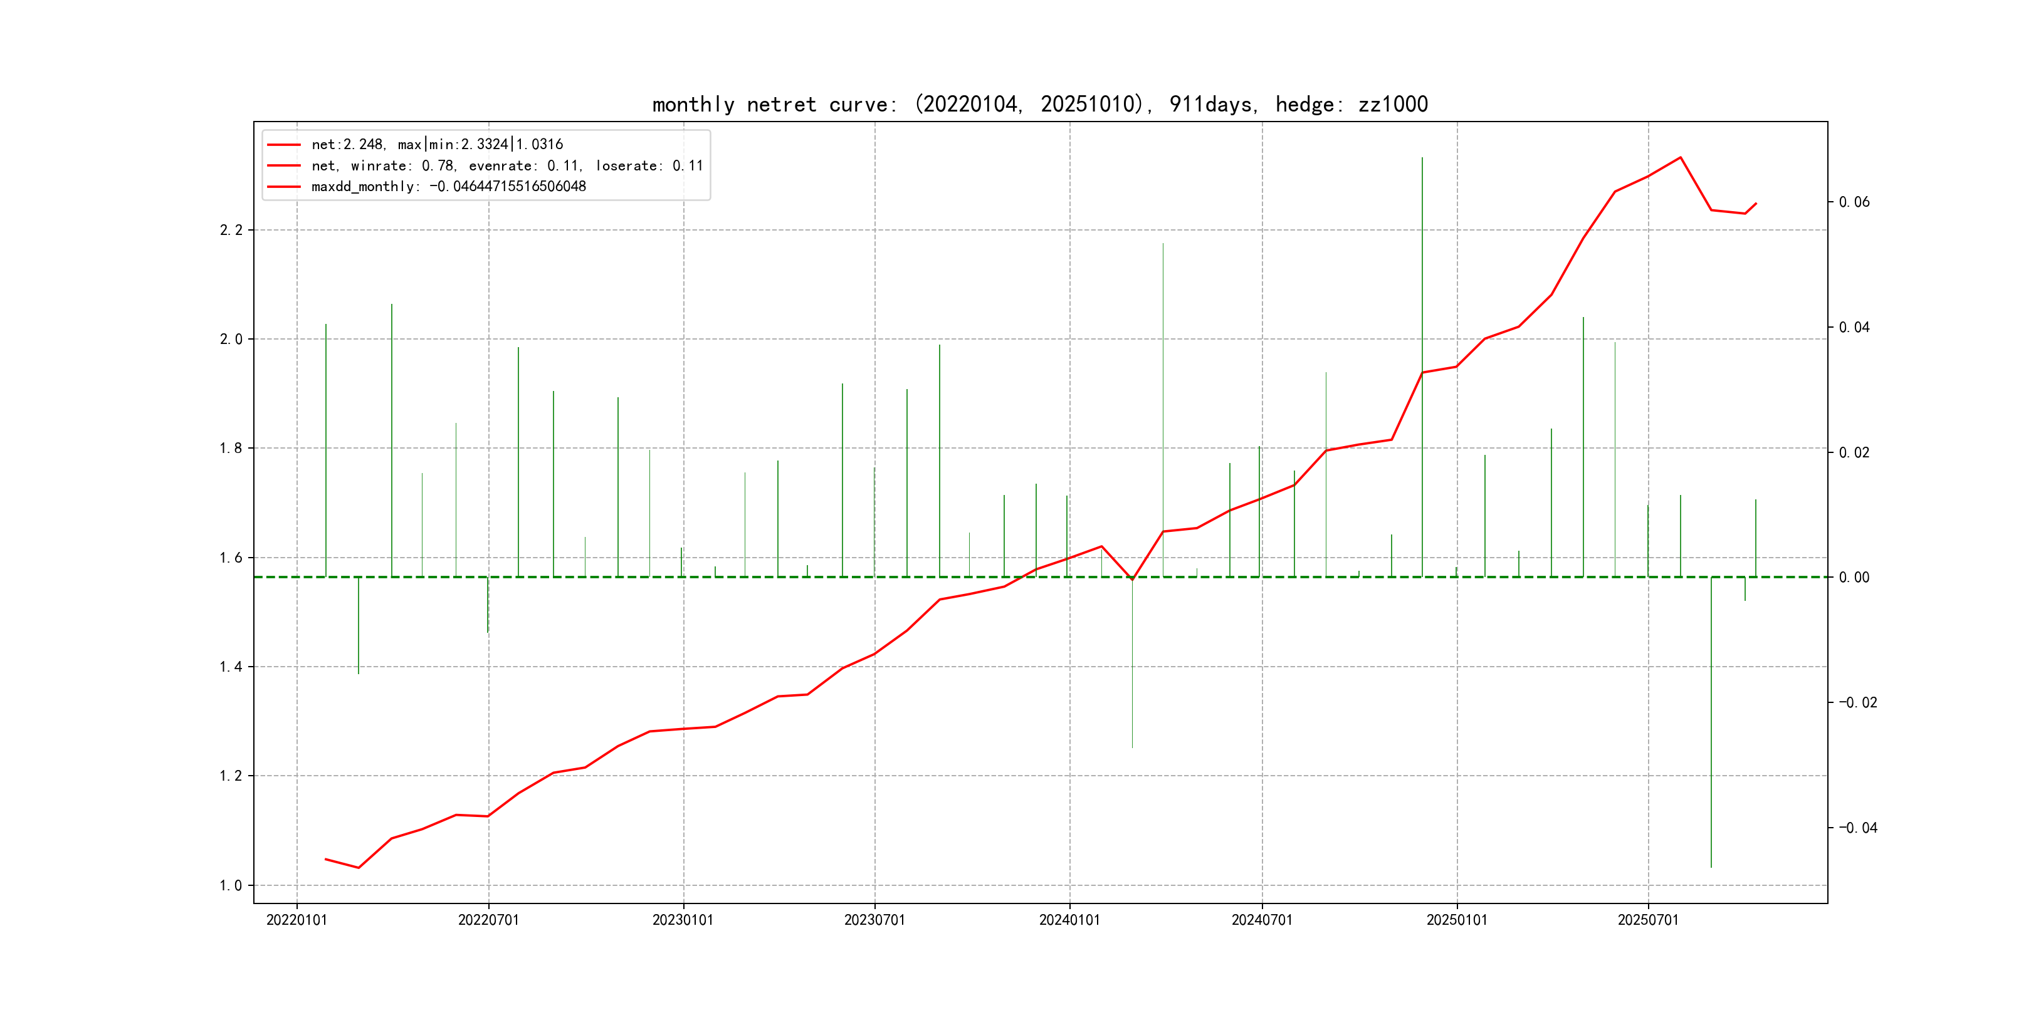Click the chart title text
The height and width of the screenshot is (1015, 2031).
coord(1039,104)
